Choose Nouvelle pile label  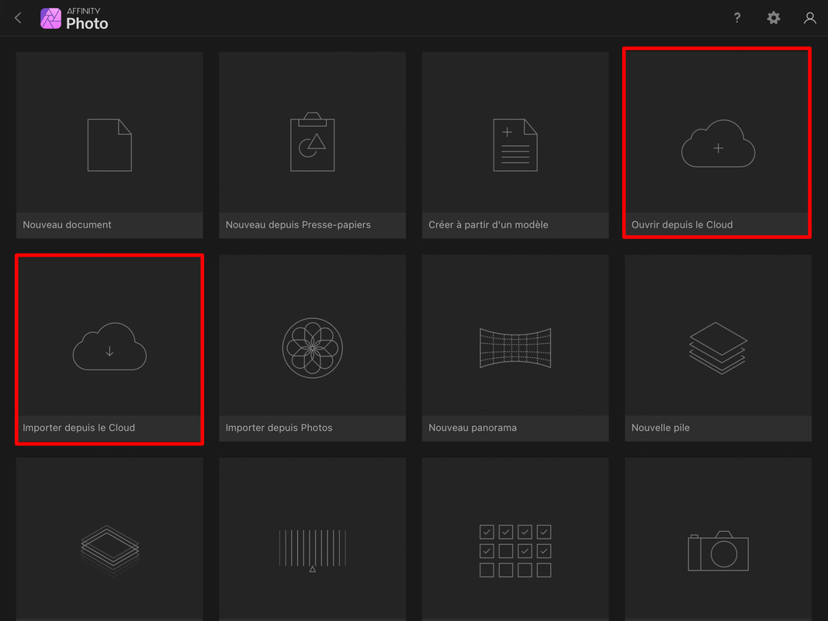[x=660, y=428]
